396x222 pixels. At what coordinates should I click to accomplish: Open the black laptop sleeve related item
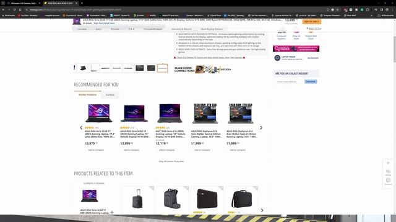[x=207, y=199]
